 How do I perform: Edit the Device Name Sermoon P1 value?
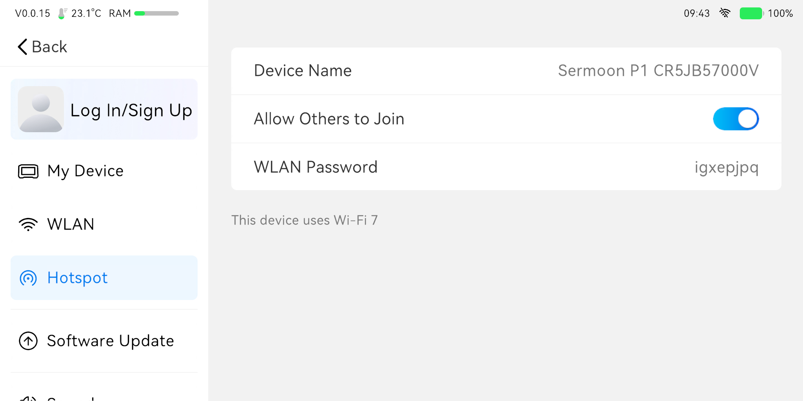(x=658, y=71)
